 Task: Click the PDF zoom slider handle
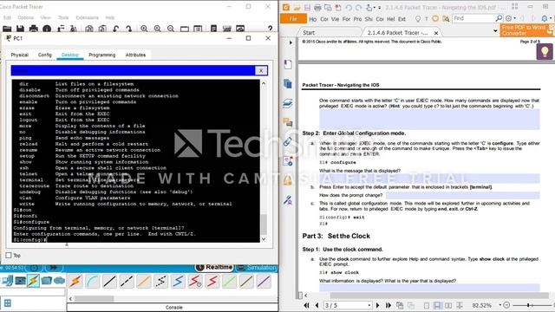[x=528, y=305]
